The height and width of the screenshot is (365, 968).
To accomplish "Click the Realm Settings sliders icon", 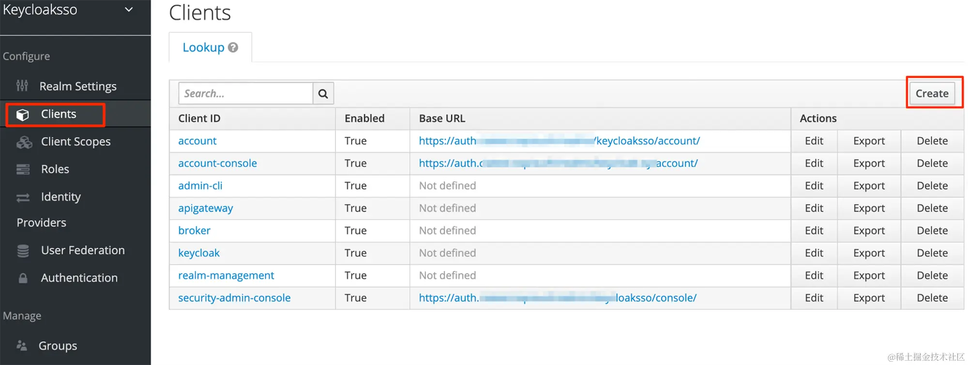I will (22, 86).
